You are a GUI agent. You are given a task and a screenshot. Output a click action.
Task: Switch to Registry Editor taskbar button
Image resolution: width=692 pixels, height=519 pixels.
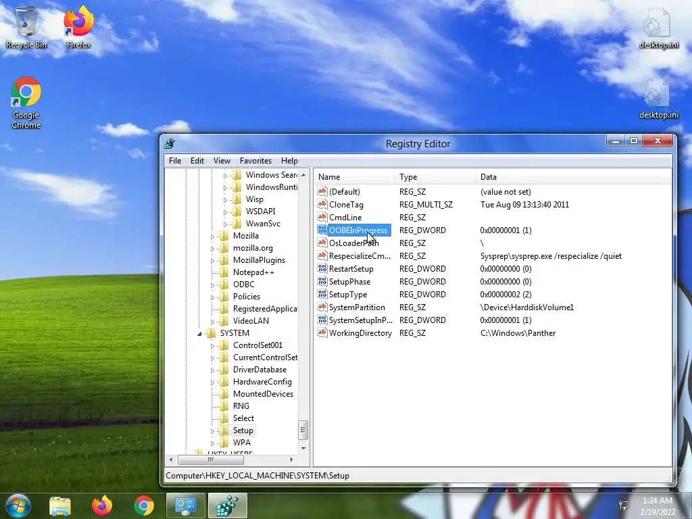pos(228,505)
